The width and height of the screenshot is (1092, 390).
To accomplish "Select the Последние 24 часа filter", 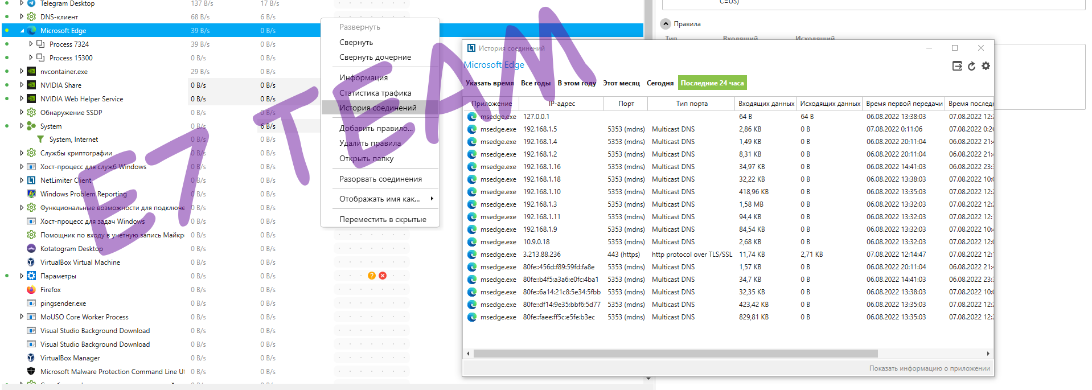I will [x=712, y=83].
